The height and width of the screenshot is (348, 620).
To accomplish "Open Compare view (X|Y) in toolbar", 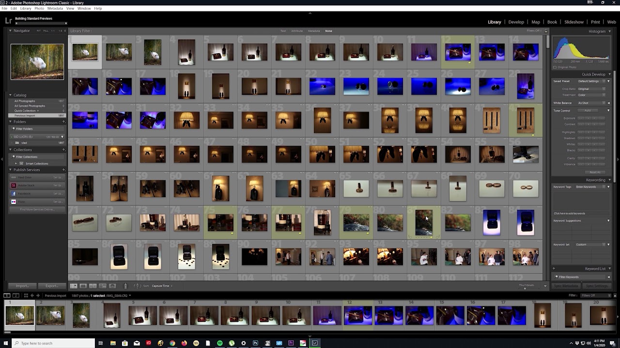I will tap(93, 286).
